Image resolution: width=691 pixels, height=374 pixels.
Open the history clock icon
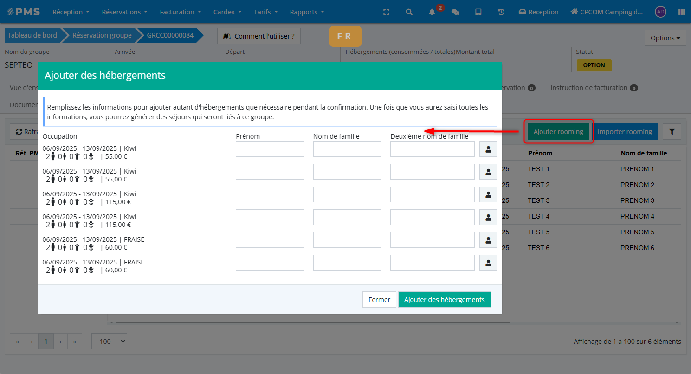coord(501,12)
